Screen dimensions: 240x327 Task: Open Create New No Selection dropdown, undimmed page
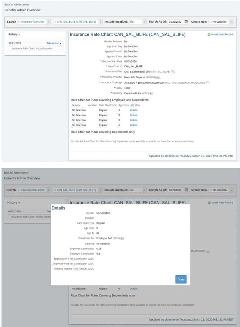point(231,22)
